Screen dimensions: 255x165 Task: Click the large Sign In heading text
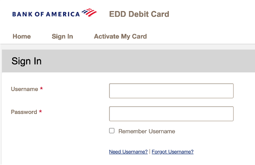[26, 61]
